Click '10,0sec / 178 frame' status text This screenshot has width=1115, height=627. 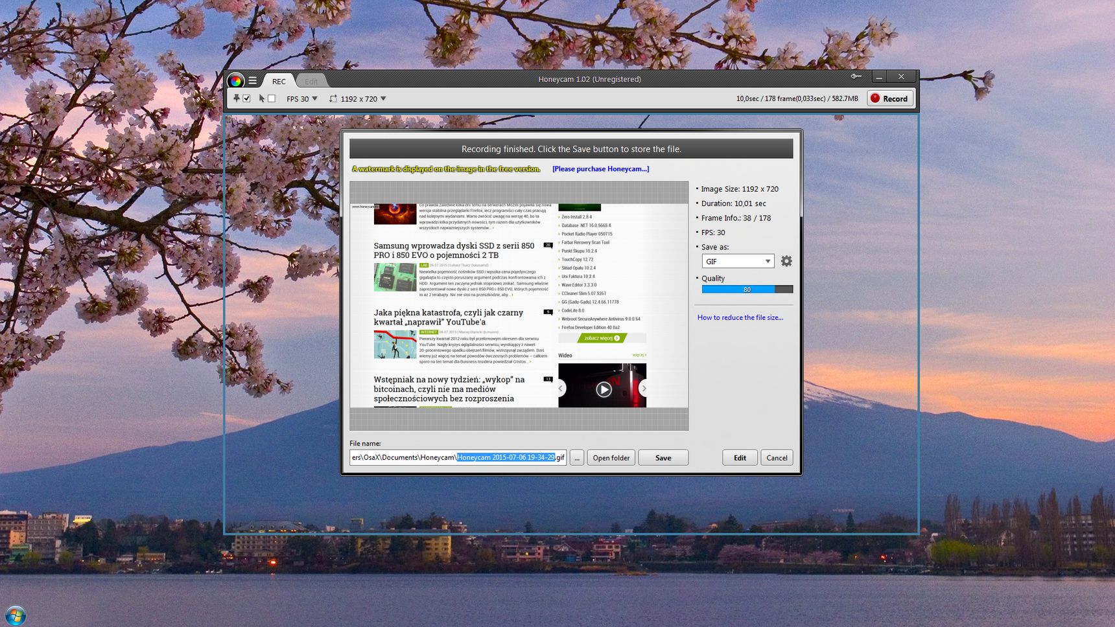pos(797,98)
